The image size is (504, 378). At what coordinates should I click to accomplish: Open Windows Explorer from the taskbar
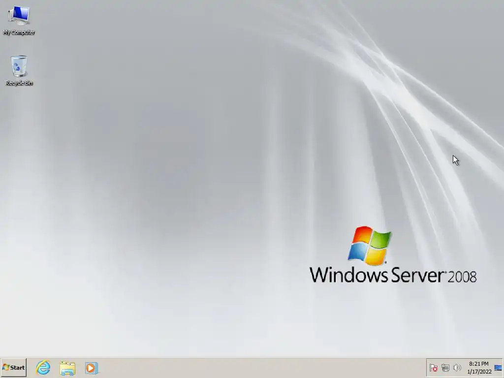tap(67, 368)
